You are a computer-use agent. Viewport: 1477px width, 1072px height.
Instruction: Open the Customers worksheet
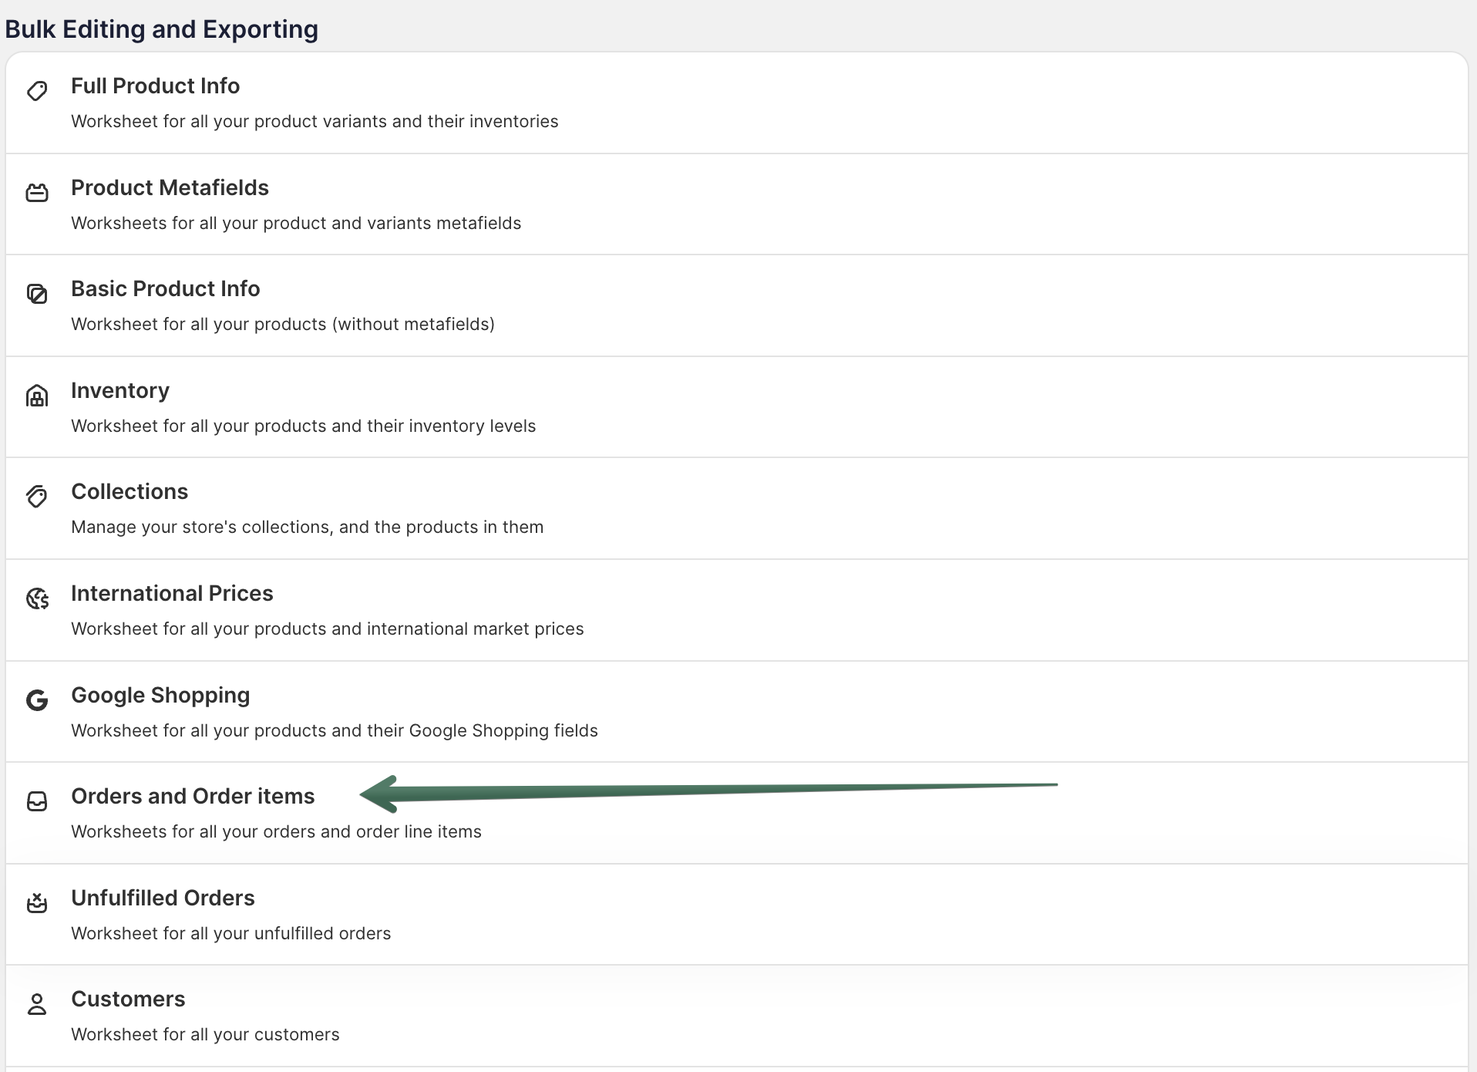(x=128, y=999)
